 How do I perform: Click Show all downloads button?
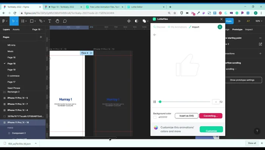tap(252, 143)
